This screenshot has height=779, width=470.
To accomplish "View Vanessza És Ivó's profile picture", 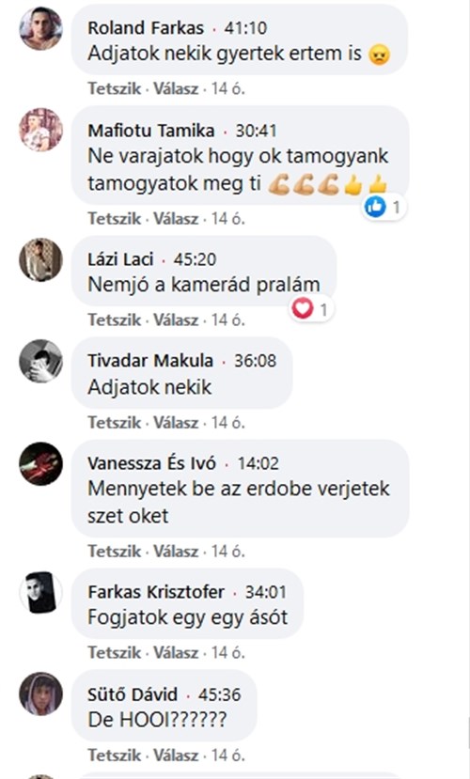I will click(40, 463).
